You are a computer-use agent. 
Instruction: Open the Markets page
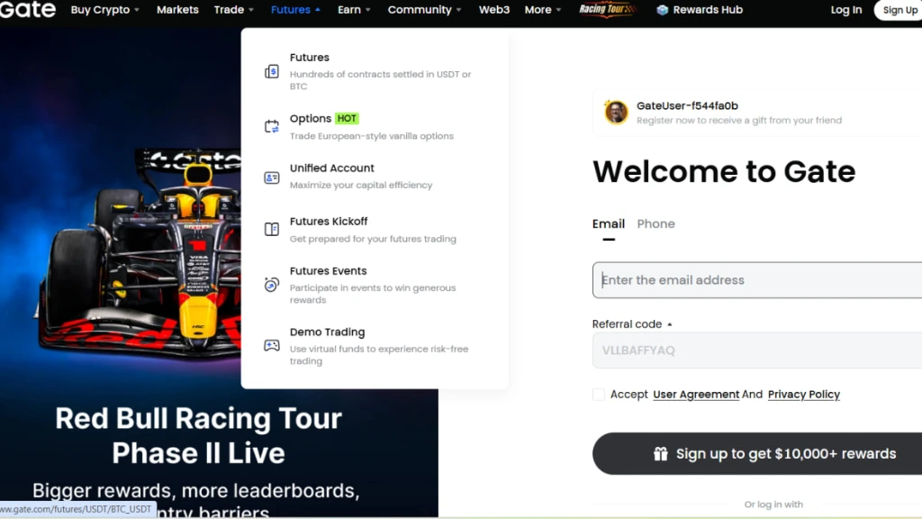(x=177, y=10)
